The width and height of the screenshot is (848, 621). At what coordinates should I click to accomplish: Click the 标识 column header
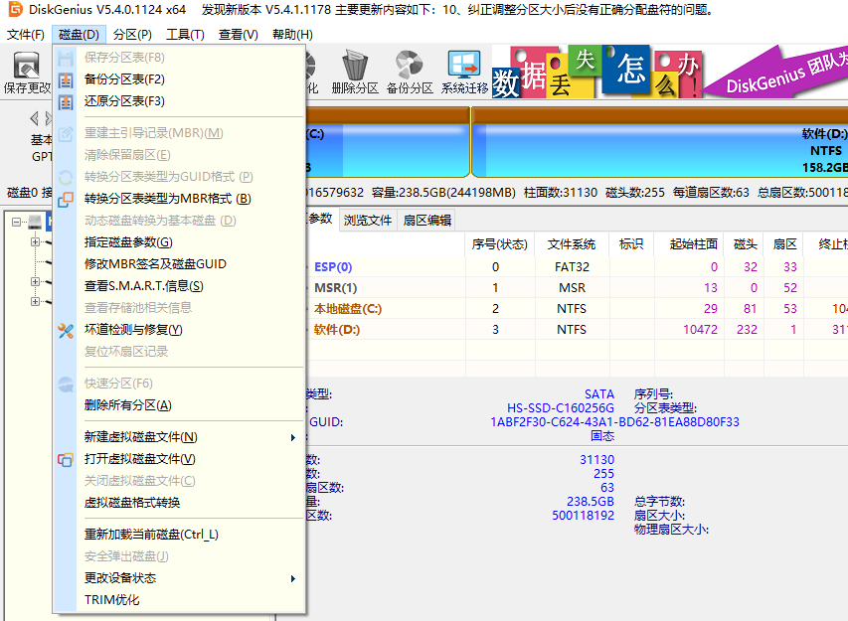coord(631,244)
